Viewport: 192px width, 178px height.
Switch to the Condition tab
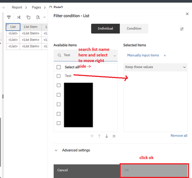134,28
